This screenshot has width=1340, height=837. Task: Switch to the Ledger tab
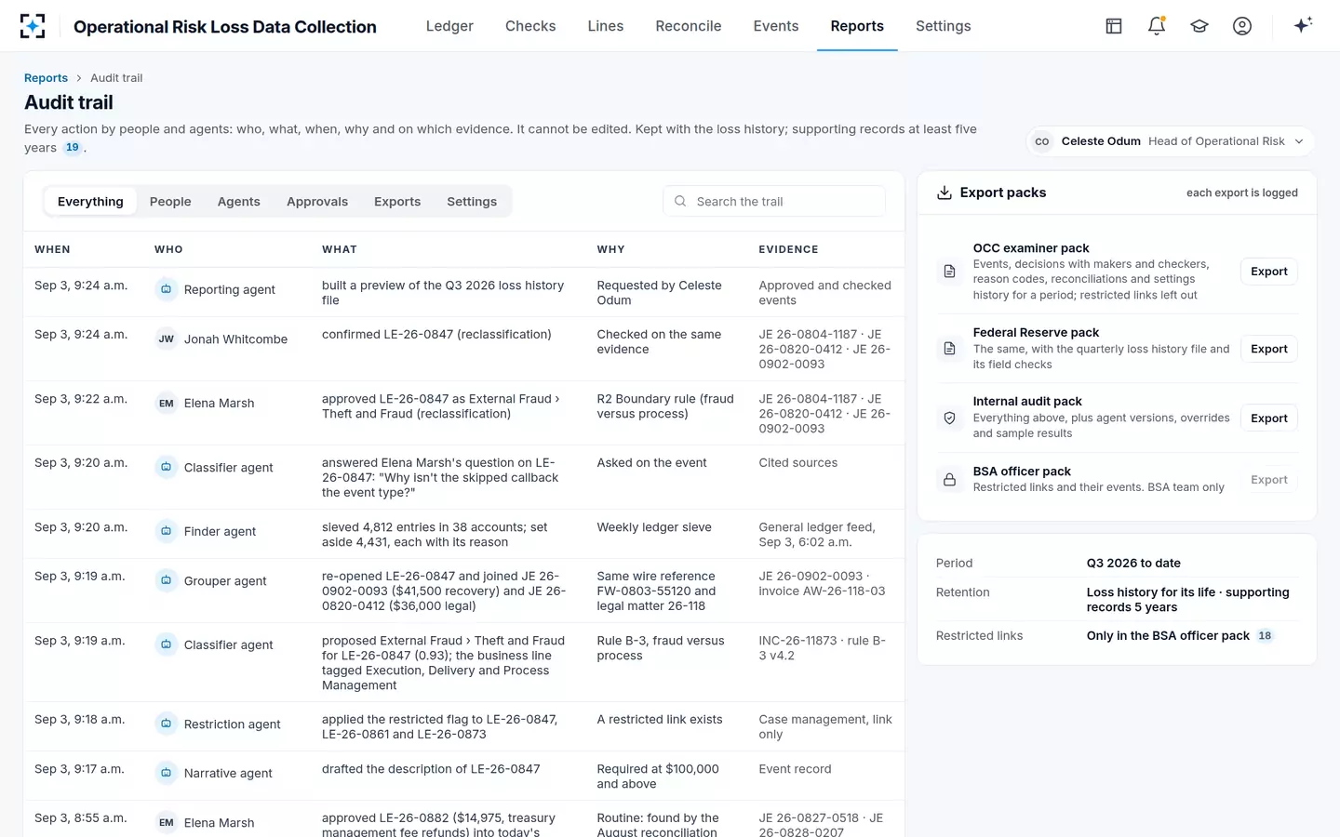449,26
